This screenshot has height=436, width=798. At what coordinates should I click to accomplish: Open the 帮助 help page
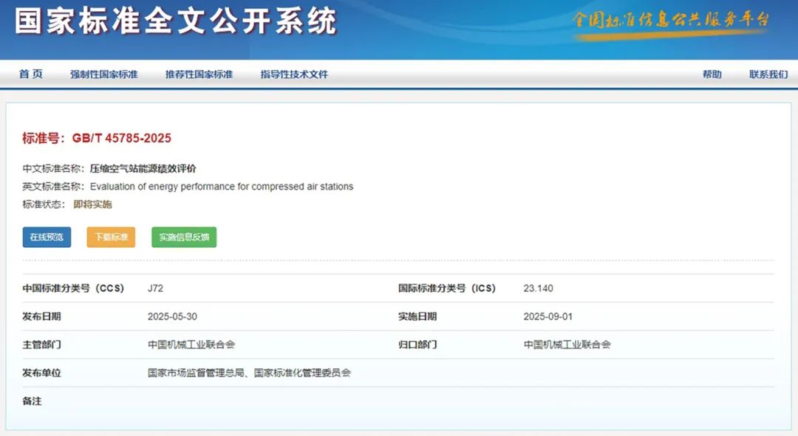coord(712,74)
